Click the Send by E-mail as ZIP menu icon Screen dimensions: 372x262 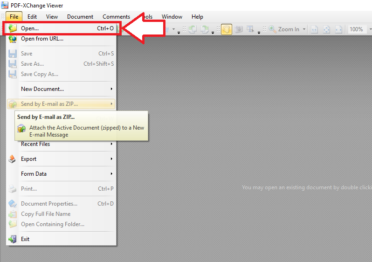(13, 104)
